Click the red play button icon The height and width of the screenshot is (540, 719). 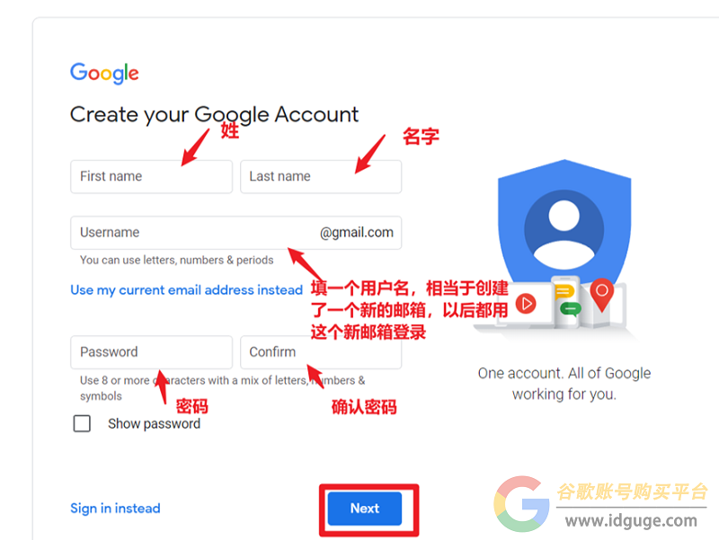(x=526, y=304)
